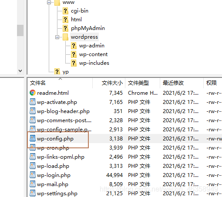Click the wp-load.php file icon

click(x=33, y=166)
